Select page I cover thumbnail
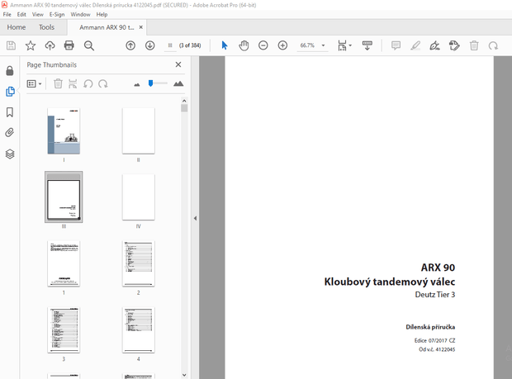The width and height of the screenshot is (512, 379). coord(64,131)
